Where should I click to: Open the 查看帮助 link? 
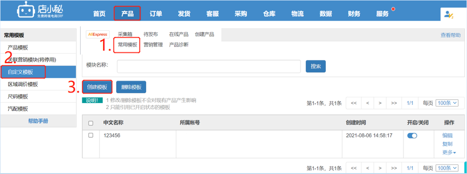click(451, 35)
